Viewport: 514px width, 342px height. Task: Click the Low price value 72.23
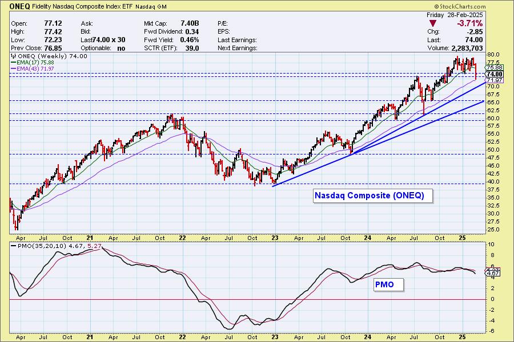(53, 40)
